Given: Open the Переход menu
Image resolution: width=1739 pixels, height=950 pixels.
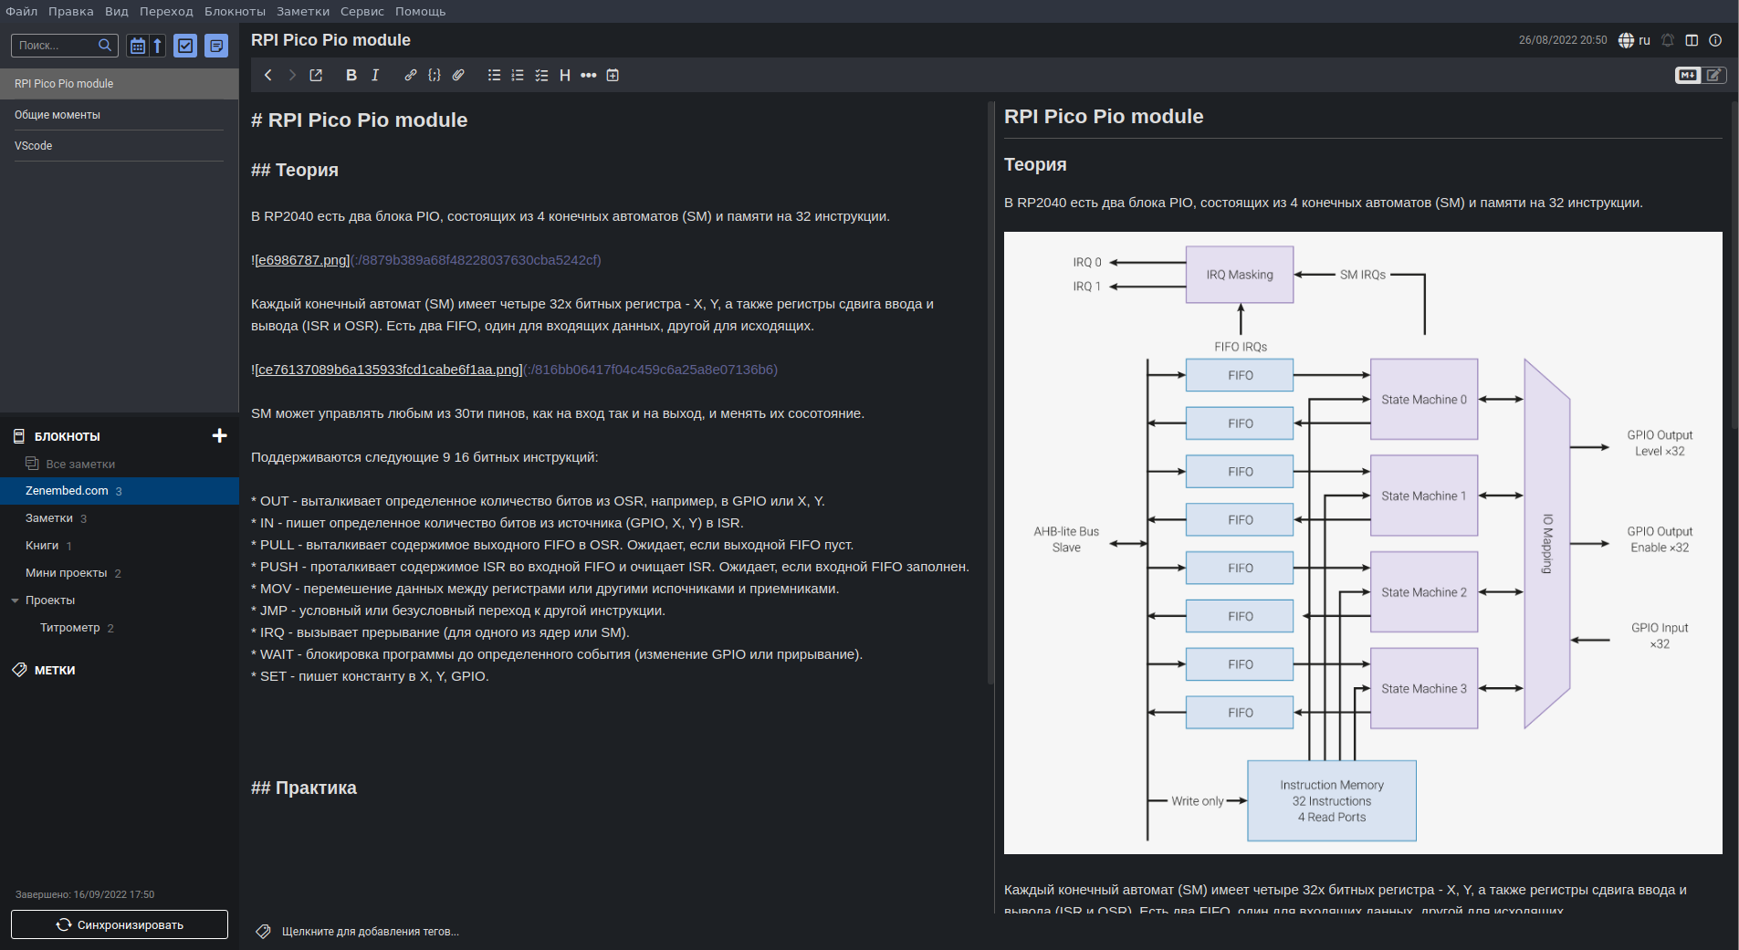Looking at the screenshot, I should (x=166, y=11).
